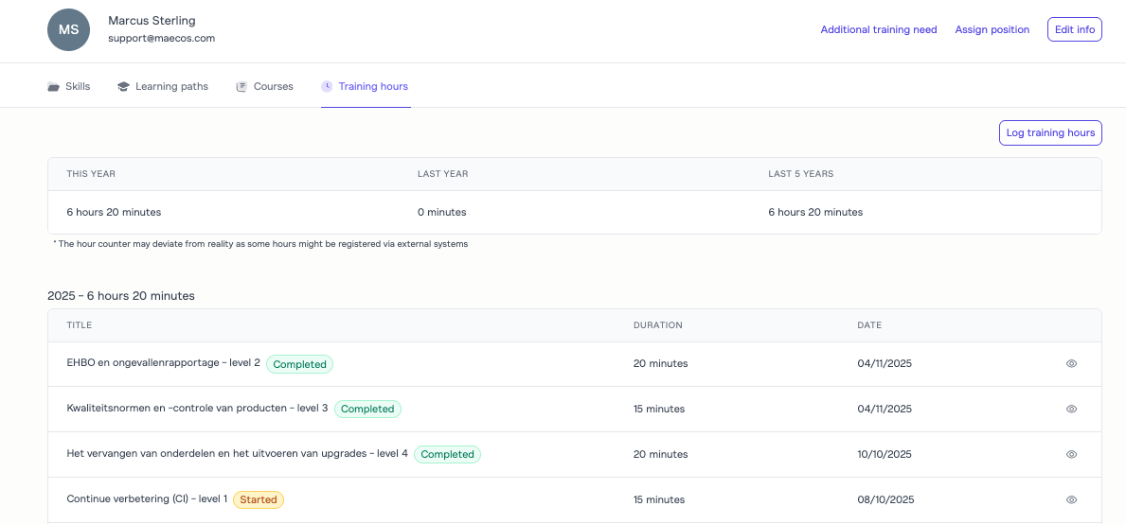The height and width of the screenshot is (524, 1126).
Task: Click the MS profile avatar
Action: click(68, 30)
